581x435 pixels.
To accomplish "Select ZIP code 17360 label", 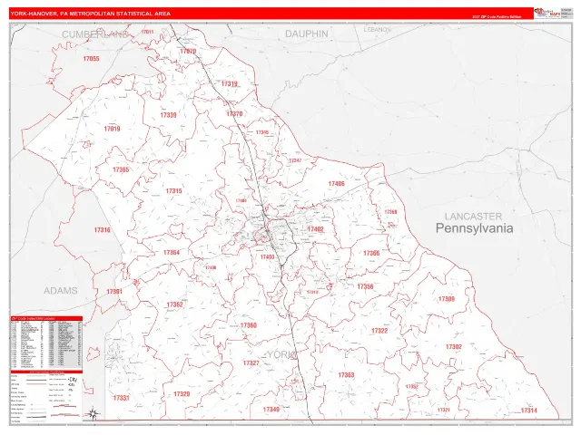I will pos(249,325).
